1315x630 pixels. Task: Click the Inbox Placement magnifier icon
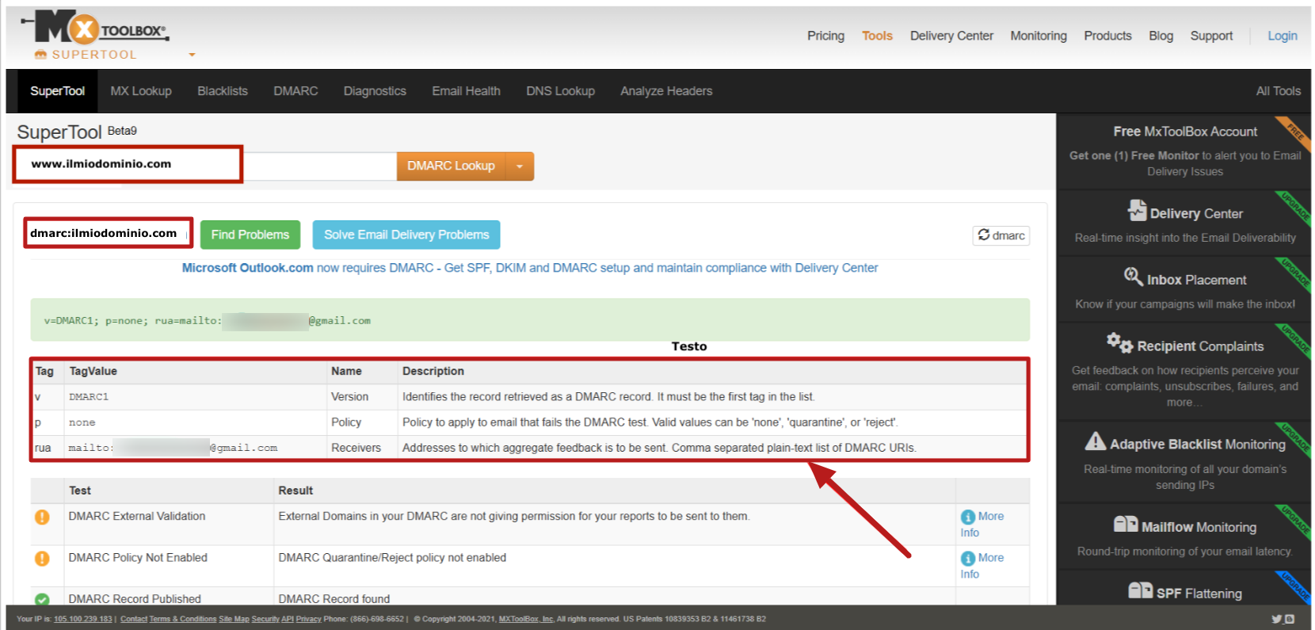click(x=1133, y=277)
